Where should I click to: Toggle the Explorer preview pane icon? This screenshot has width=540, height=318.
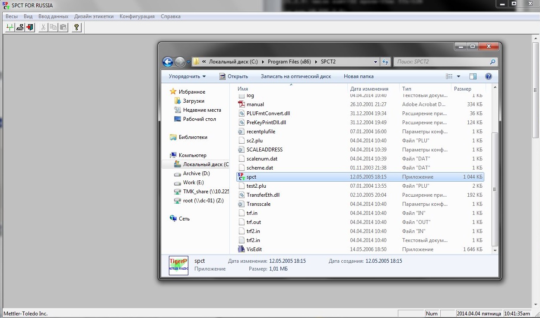coord(473,76)
